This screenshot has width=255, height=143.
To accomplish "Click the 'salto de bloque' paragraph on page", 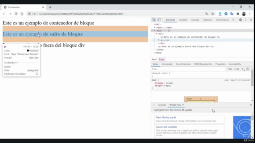I will pos(43,34).
